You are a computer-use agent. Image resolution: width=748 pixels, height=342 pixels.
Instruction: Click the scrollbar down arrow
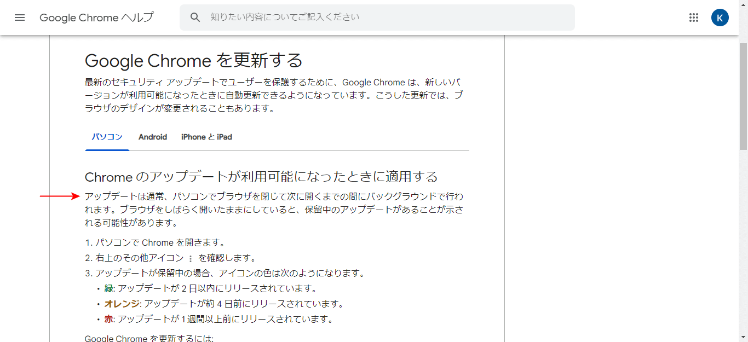[x=743, y=337]
